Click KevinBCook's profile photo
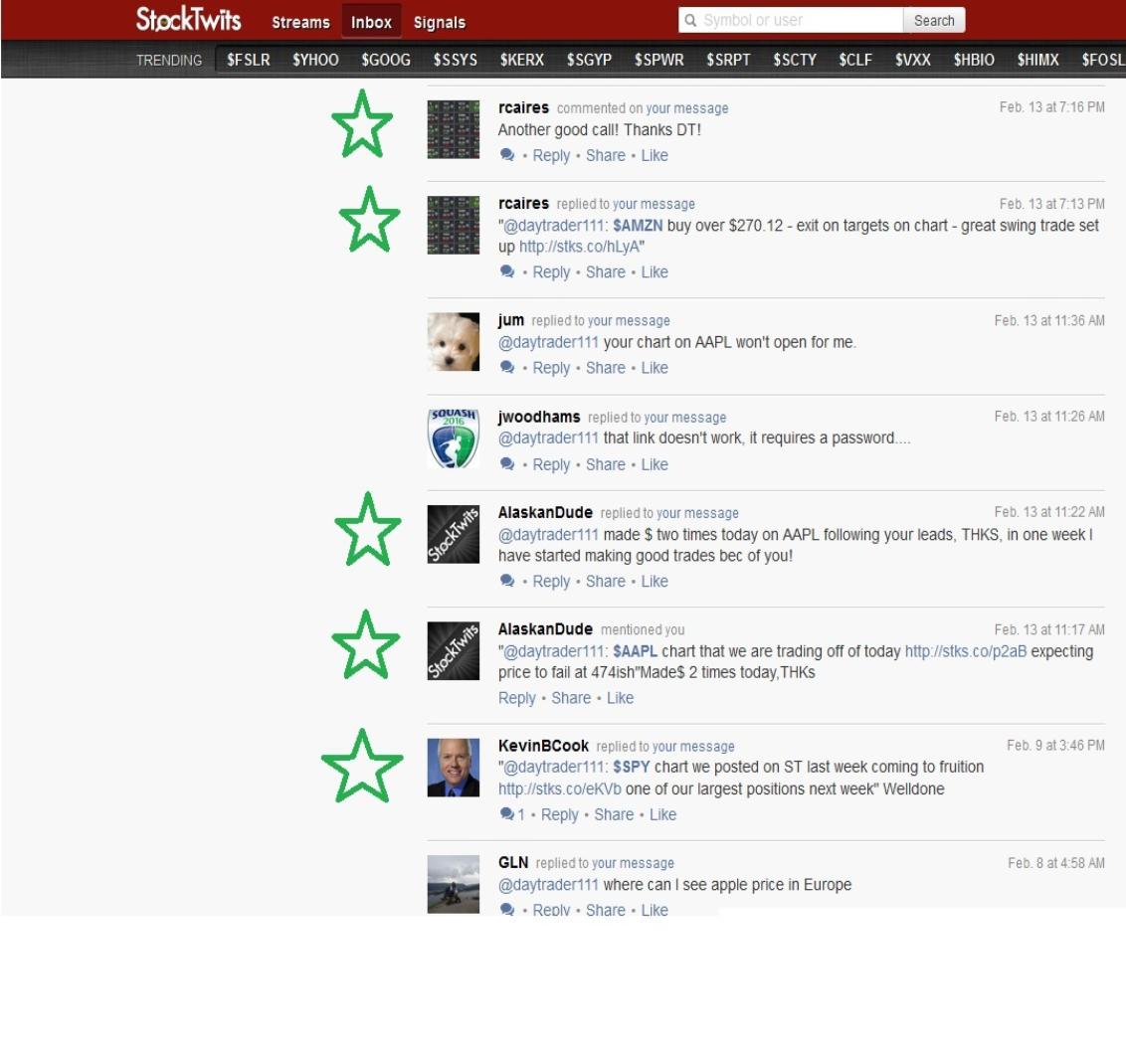The height and width of the screenshot is (1050, 1126). click(453, 767)
